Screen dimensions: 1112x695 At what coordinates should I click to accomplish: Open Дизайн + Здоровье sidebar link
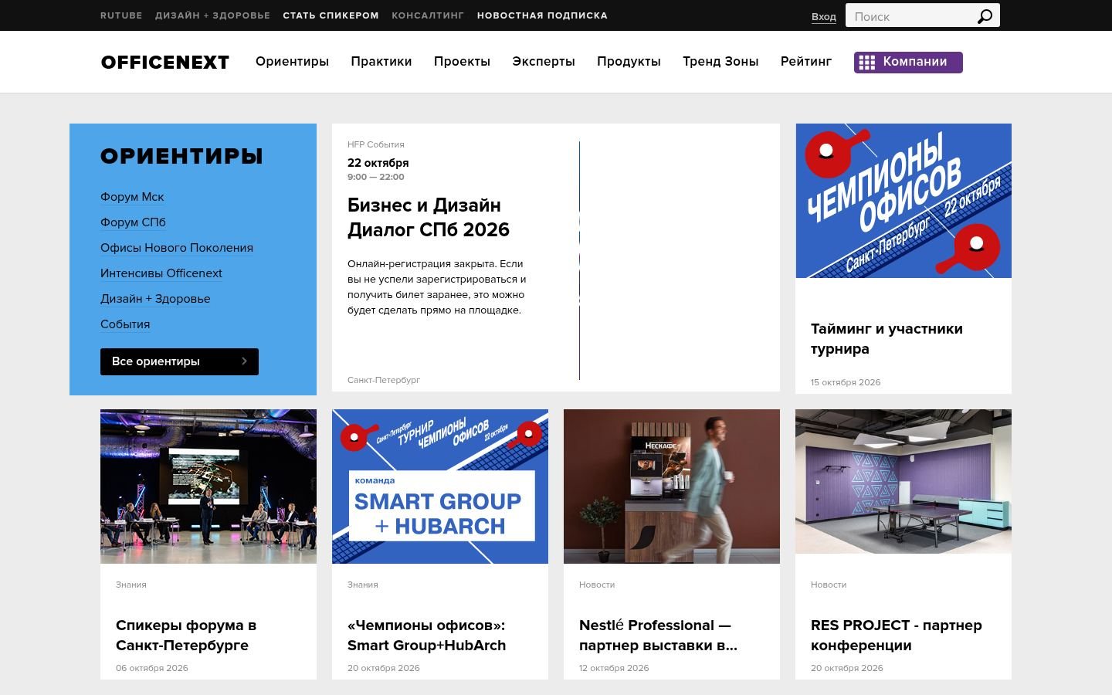(x=155, y=299)
